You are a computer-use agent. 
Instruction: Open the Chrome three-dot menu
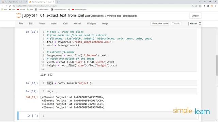point(216,6)
